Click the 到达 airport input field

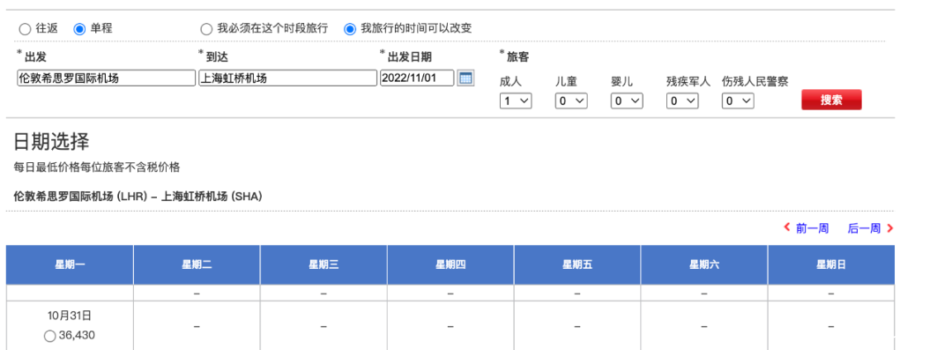tap(287, 78)
